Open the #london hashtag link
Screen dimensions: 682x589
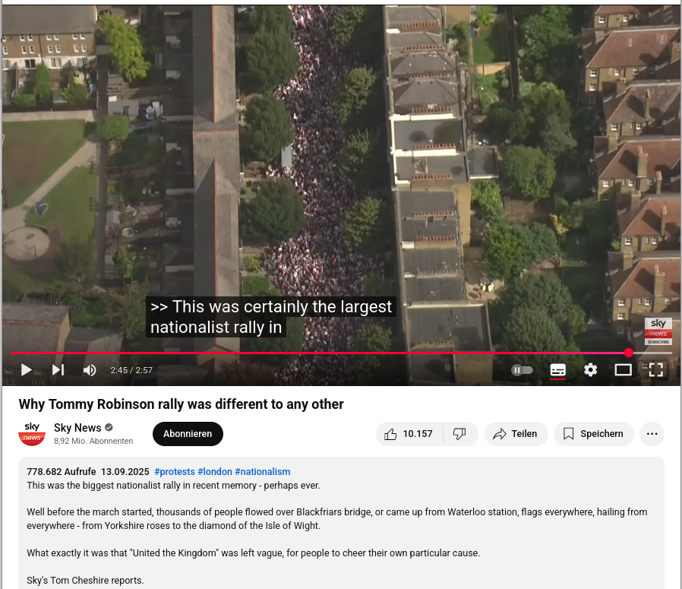(215, 472)
